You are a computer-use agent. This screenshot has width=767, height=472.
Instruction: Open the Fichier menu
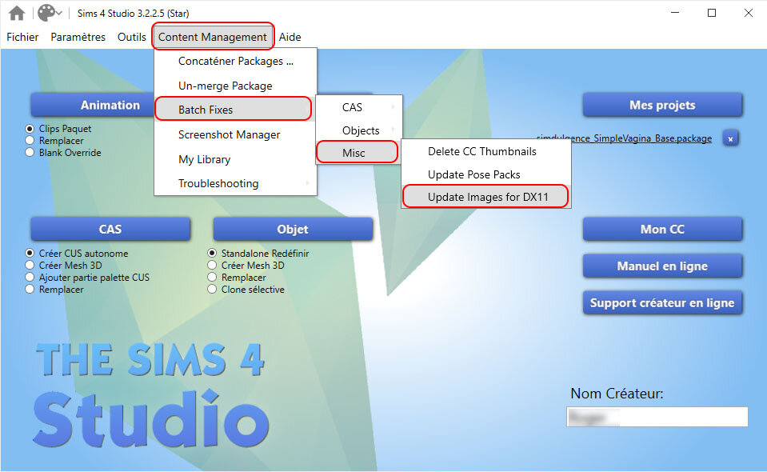[22, 37]
